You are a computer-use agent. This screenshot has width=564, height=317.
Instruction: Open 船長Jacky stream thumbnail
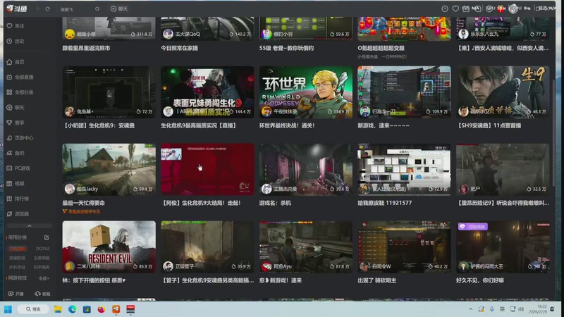[x=109, y=170]
